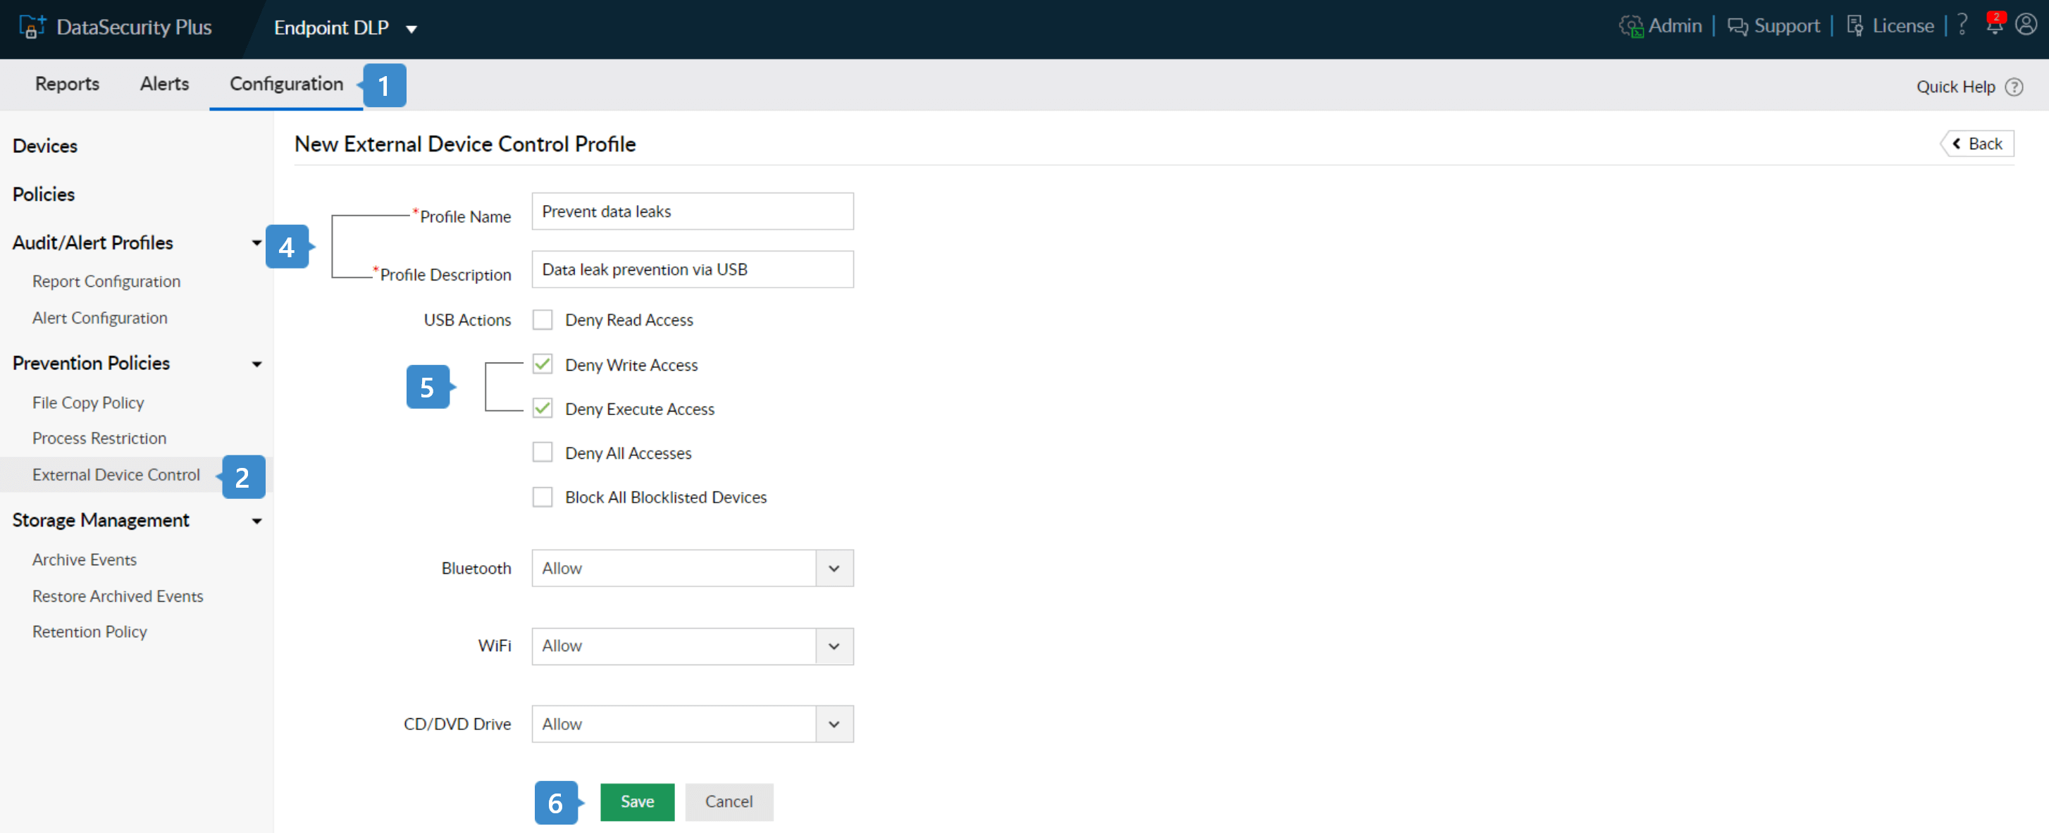This screenshot has height=833, width=2049.
Task: Collapse the Prevention Policies section
Action: [x=256, y=364]
